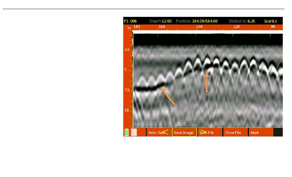Choose Close File in the bottom bar
This screenshot has width=292, height=177.
233,133
